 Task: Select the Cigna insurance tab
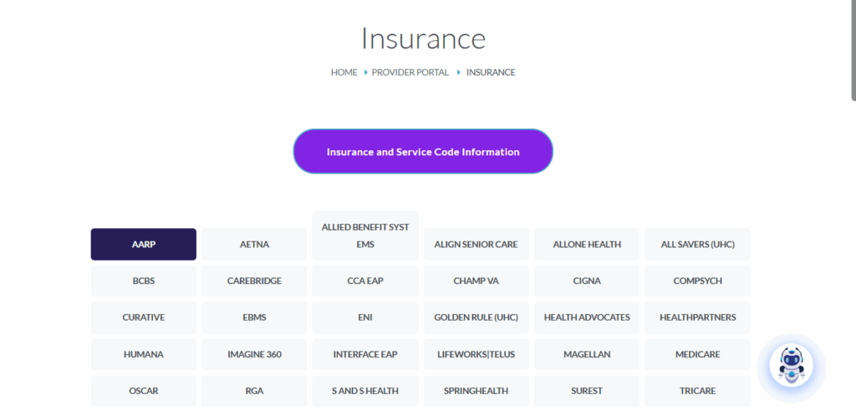(x=587, y=281)
